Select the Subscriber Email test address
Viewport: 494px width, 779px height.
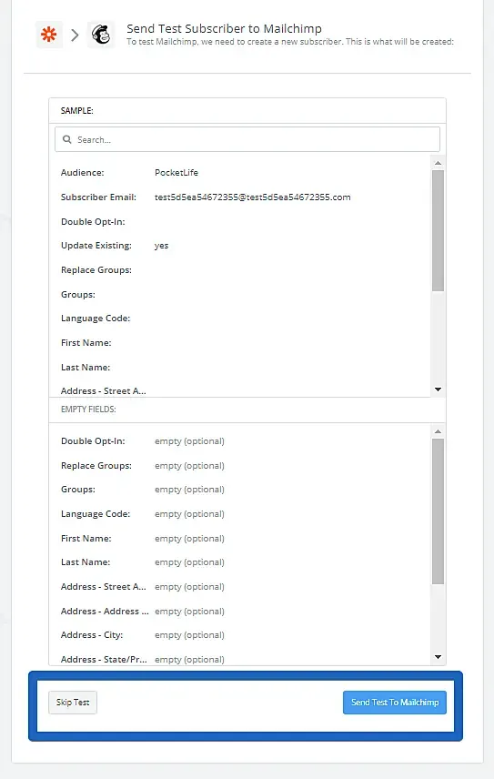252,197
